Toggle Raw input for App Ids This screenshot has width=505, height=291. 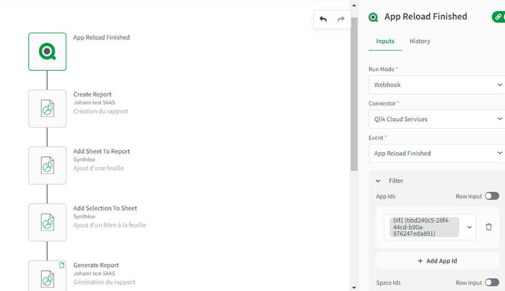point(492,196)
